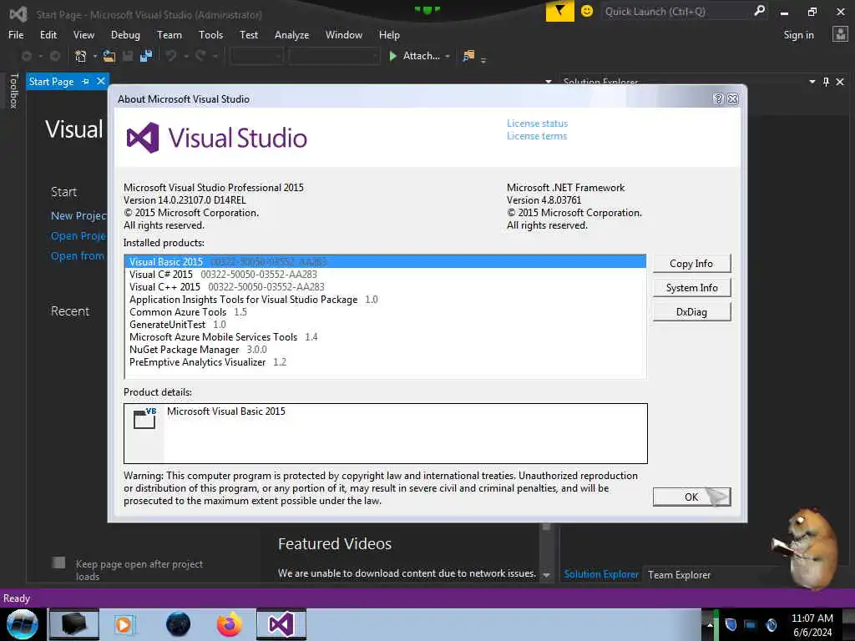
Task: Select GenerateUnitTest in installed products
Action: 385,325
